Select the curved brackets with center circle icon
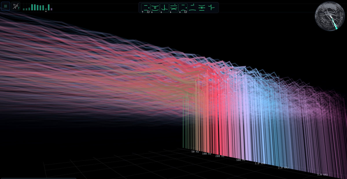Screen dimensions: 347x179 click(x=155, y=8)
